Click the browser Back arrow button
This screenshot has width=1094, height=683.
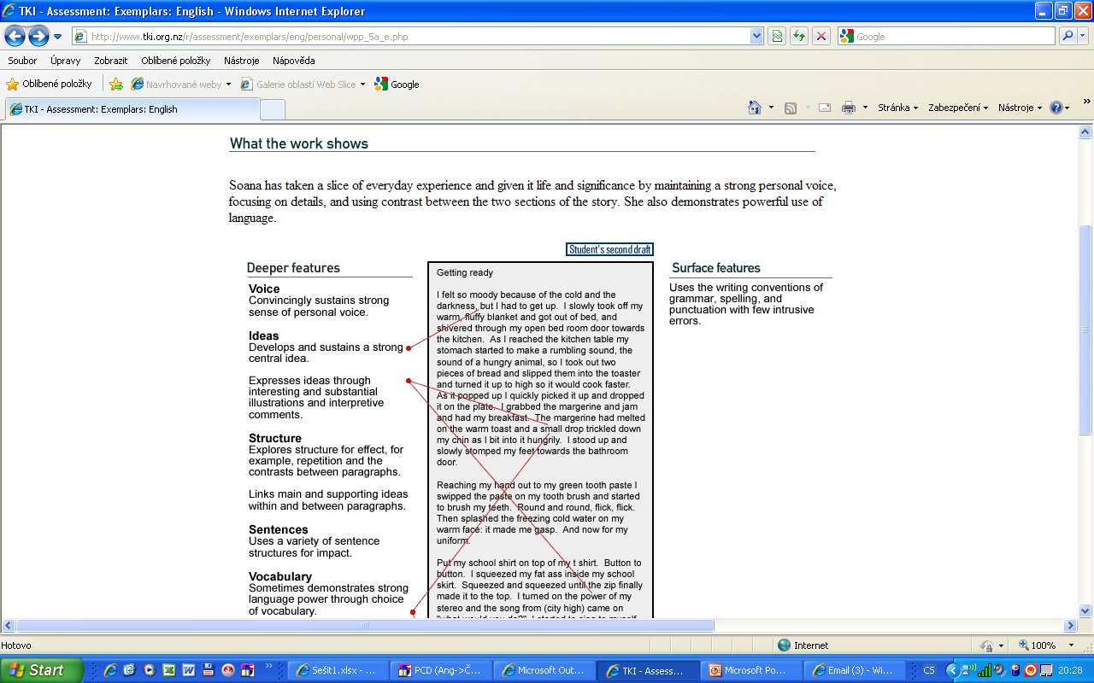[15, 36]
